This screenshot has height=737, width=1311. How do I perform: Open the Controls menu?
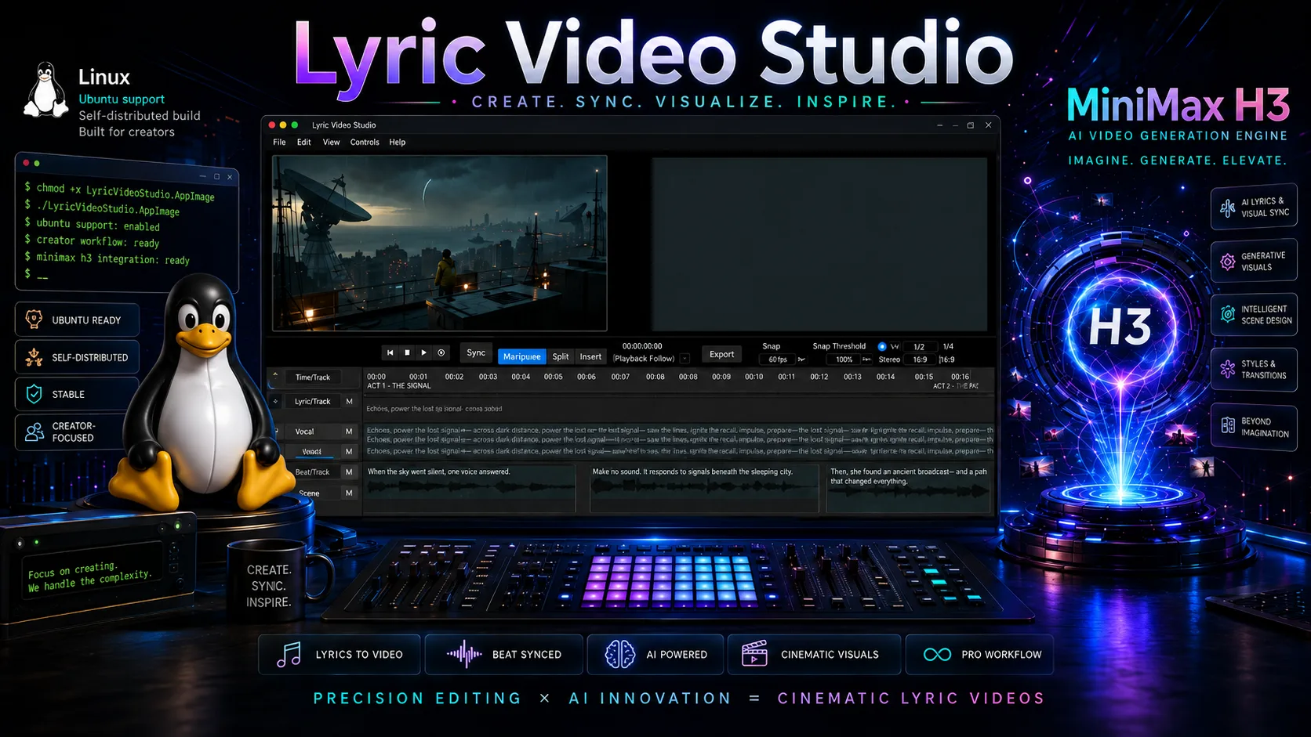365,143
